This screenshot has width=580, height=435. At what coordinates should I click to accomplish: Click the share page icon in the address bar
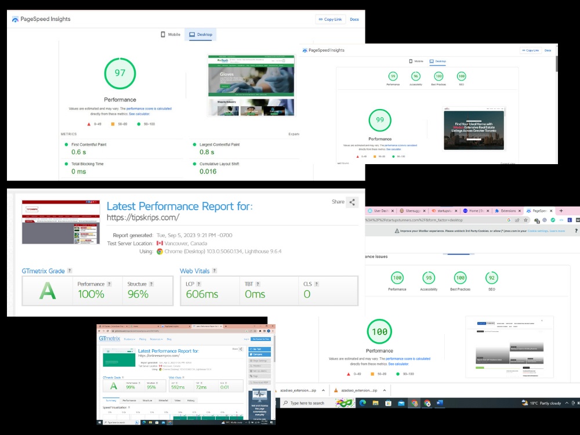517,220
